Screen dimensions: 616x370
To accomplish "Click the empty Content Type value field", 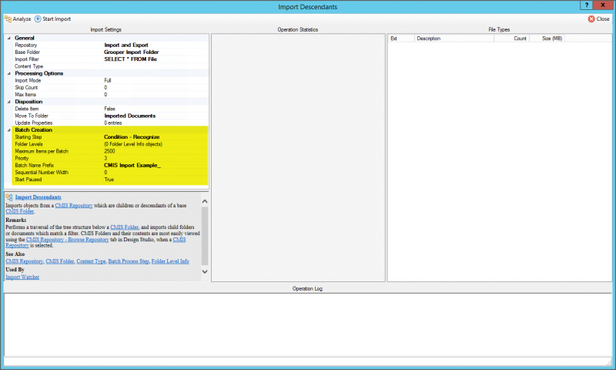I will click(156, 66).
